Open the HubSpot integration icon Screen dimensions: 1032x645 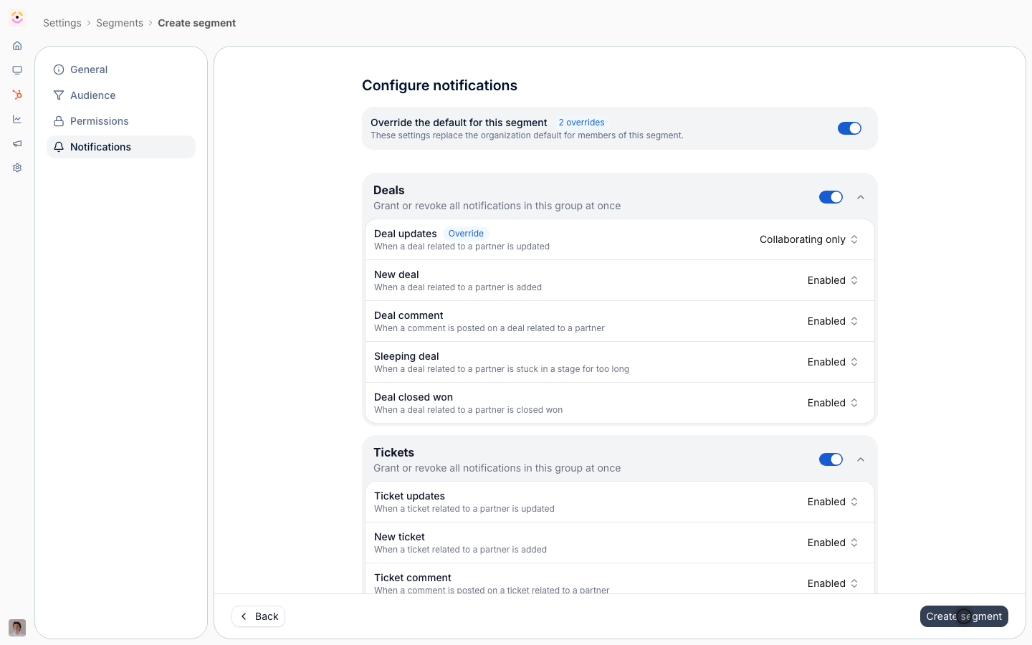[x=17, y=95]
